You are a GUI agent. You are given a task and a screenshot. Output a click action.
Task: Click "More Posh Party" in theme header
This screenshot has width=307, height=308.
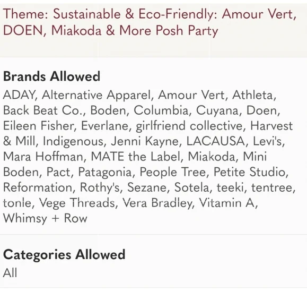[169, 31]
